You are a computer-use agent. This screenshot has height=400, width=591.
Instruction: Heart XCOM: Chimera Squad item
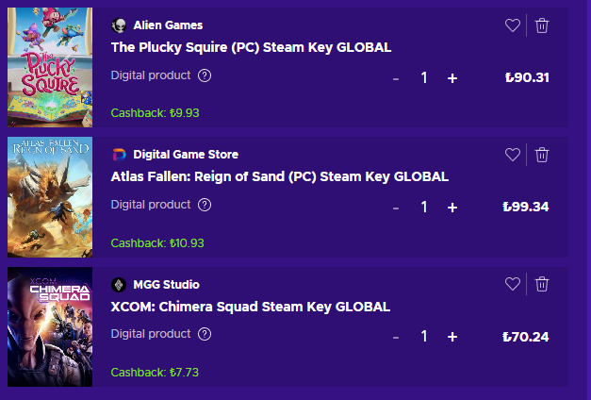click(513, 284)
